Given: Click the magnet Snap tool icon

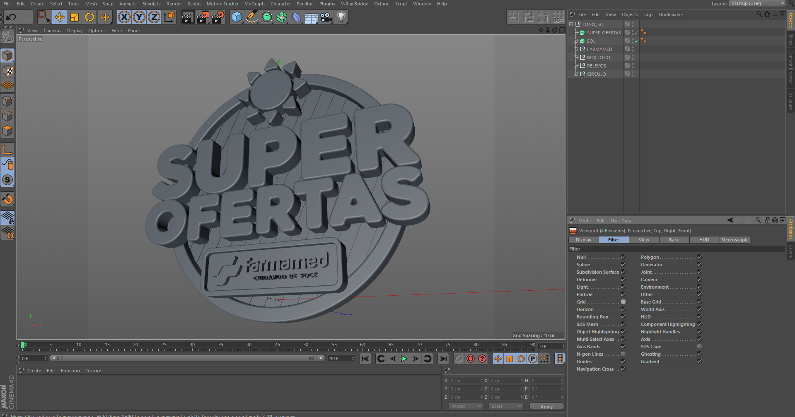Looking at the screenshot, I should (x=7, y=199).
